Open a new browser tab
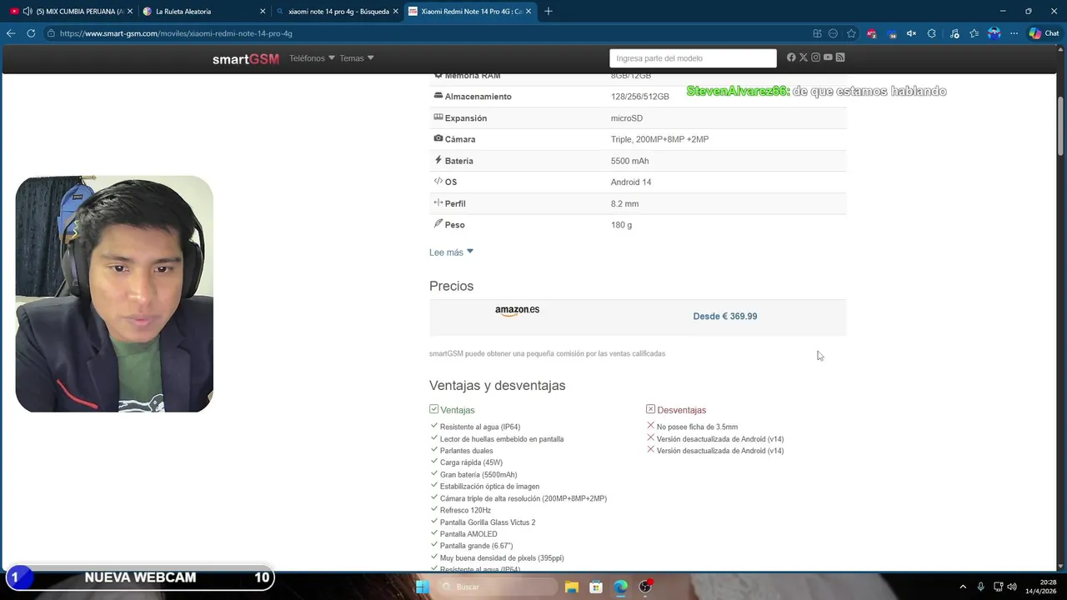Viewport: 1067px width, 600px height. (548, 12)
